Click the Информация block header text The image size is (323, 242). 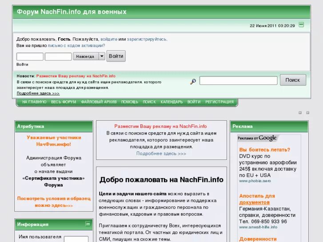33,224
